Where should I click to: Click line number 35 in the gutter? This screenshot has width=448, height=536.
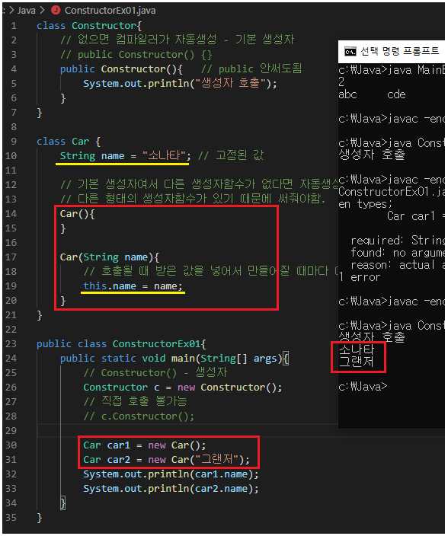(x=11, y=518)
